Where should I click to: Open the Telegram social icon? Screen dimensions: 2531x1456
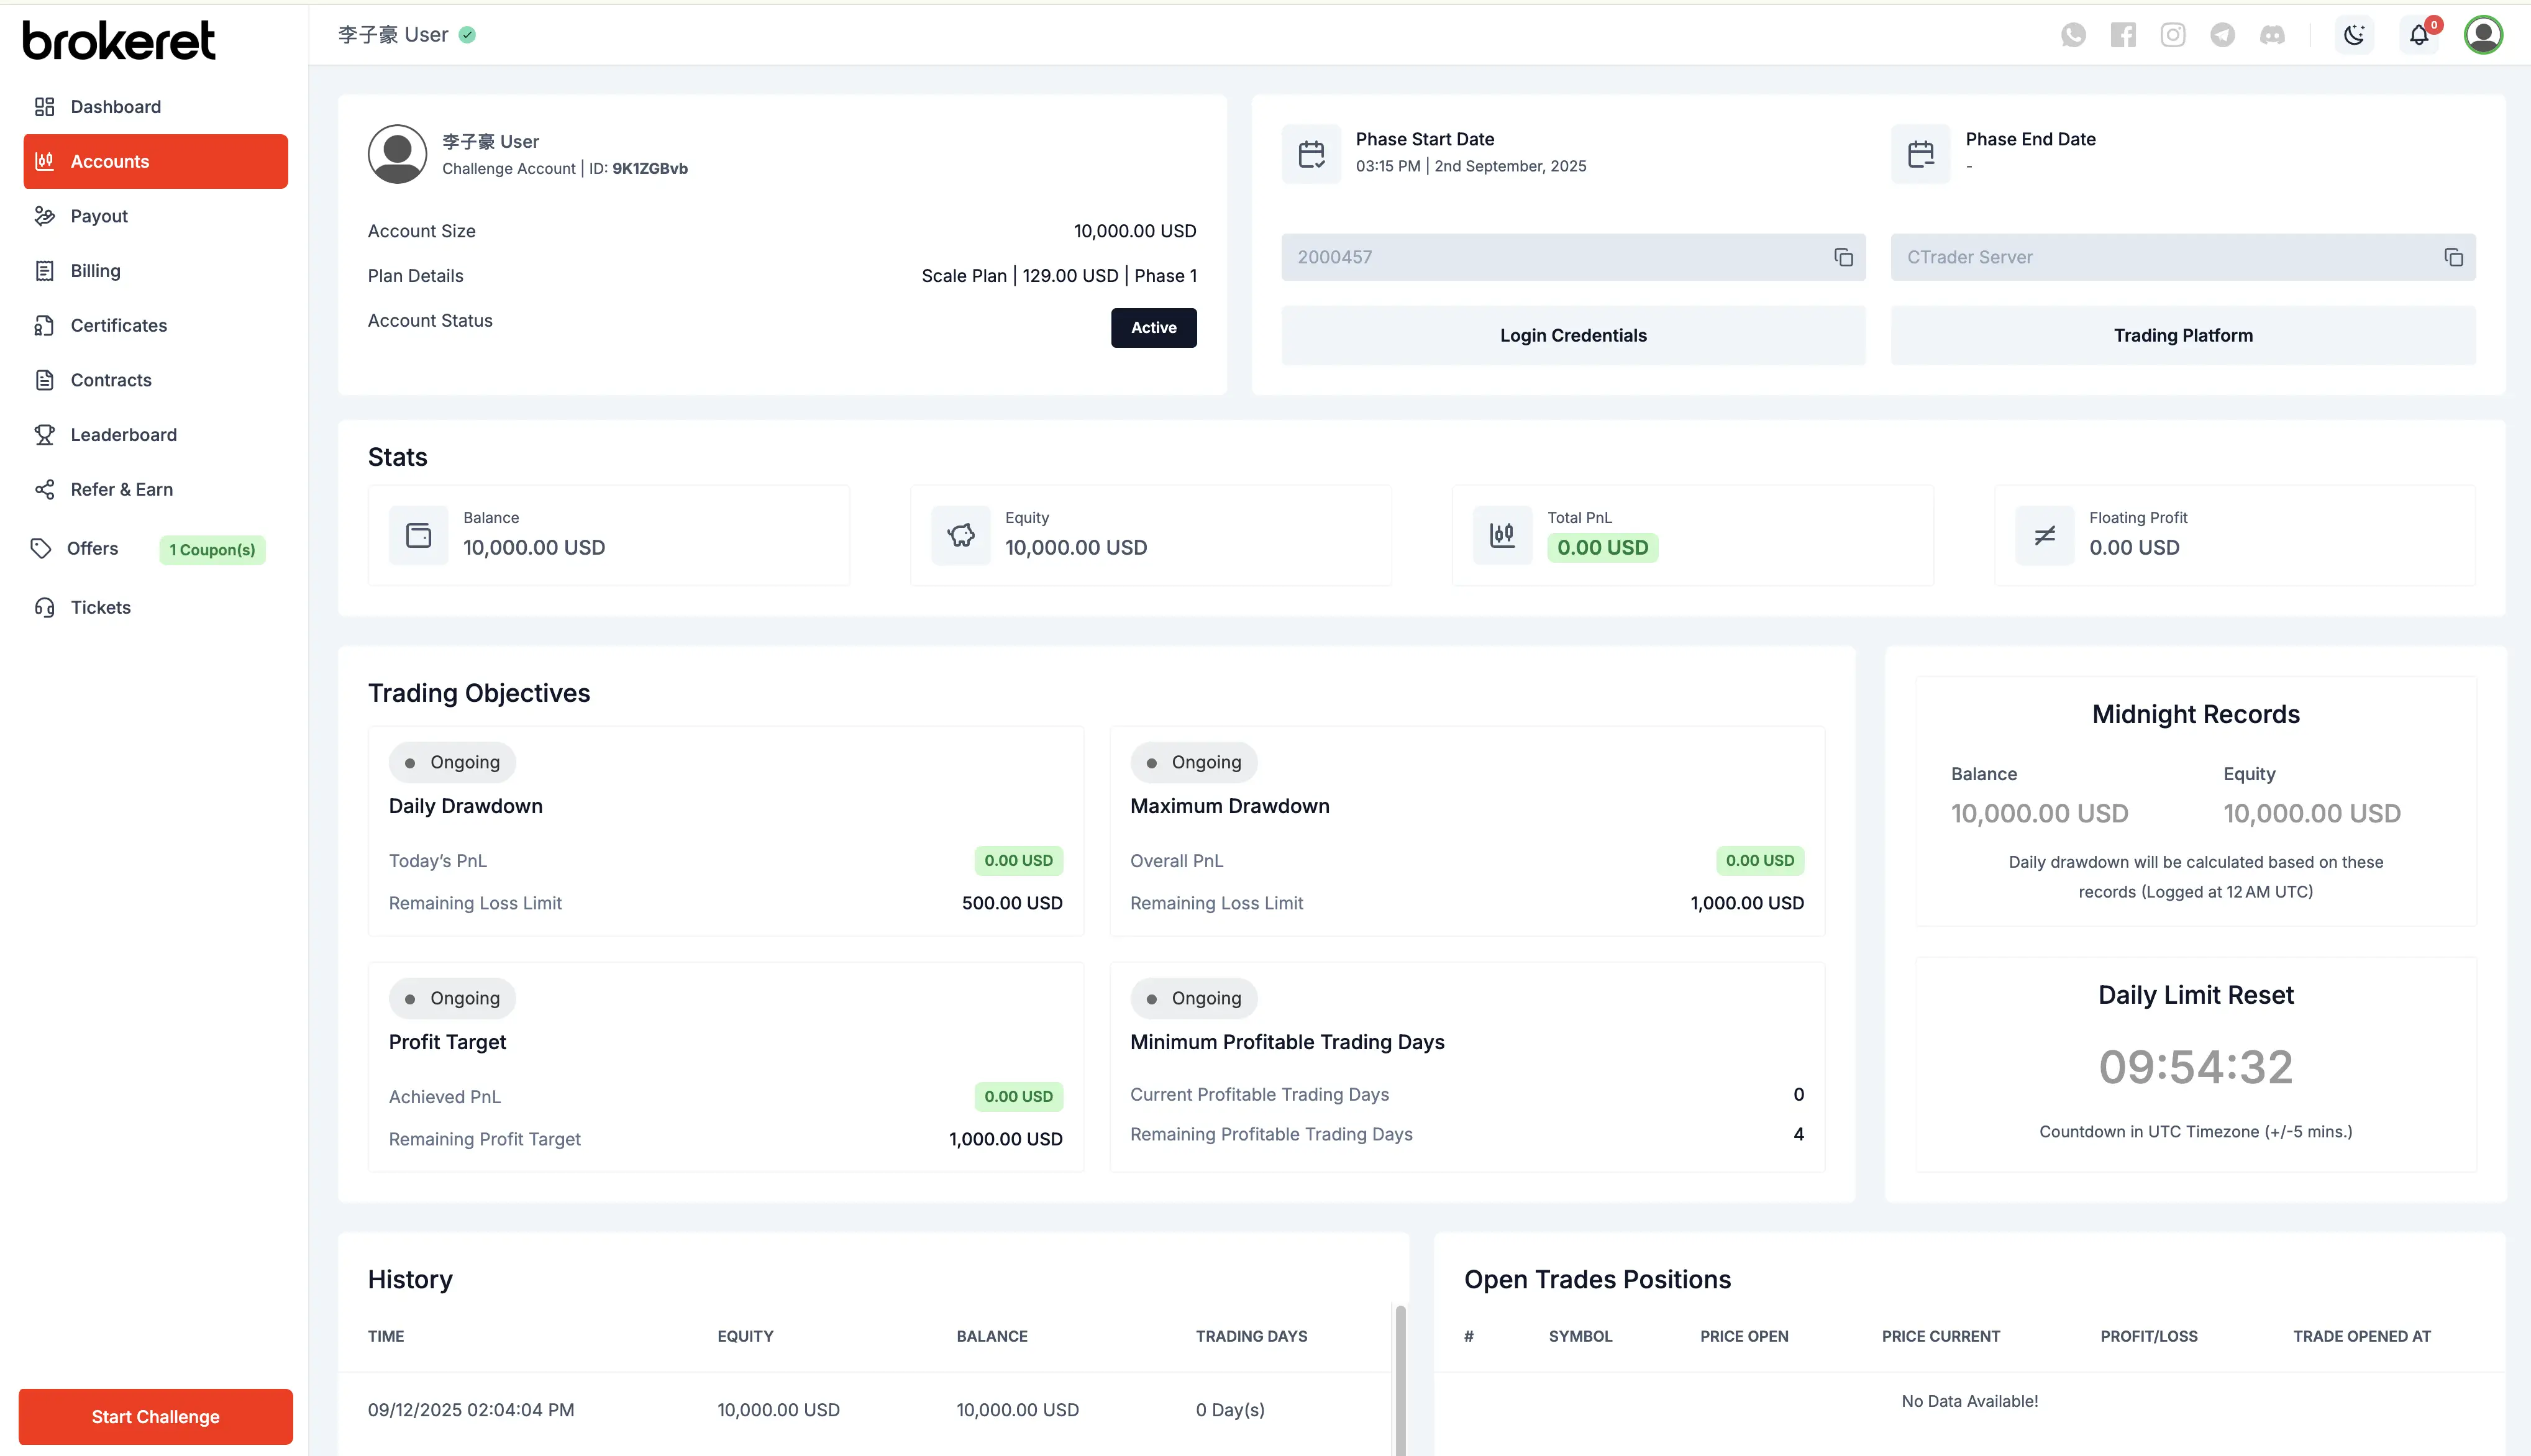pyautogui.click(x=2222, y=34)
